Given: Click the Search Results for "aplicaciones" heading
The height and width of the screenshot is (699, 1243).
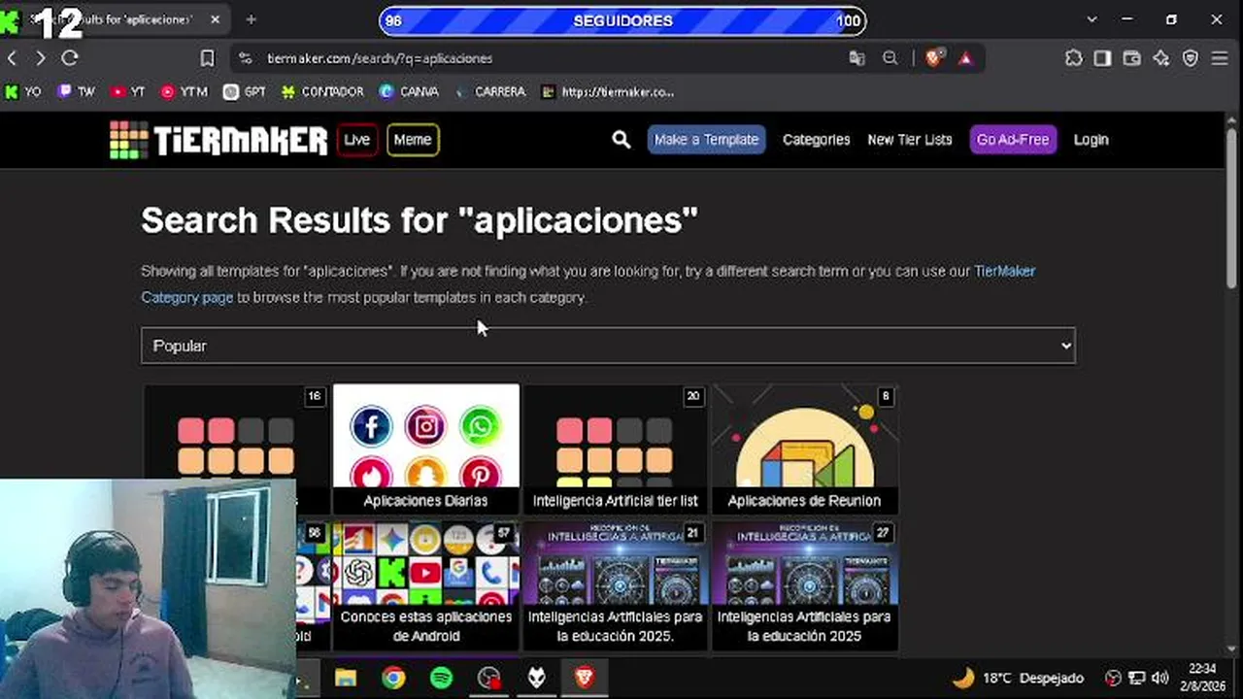Looking at the screenshot, I should (x=420, y=220).
